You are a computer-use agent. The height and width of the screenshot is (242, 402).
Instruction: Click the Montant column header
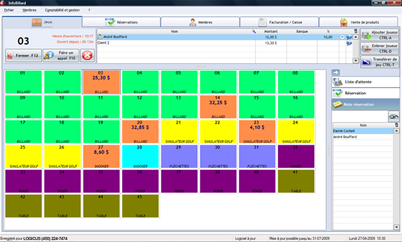[271, 32]
